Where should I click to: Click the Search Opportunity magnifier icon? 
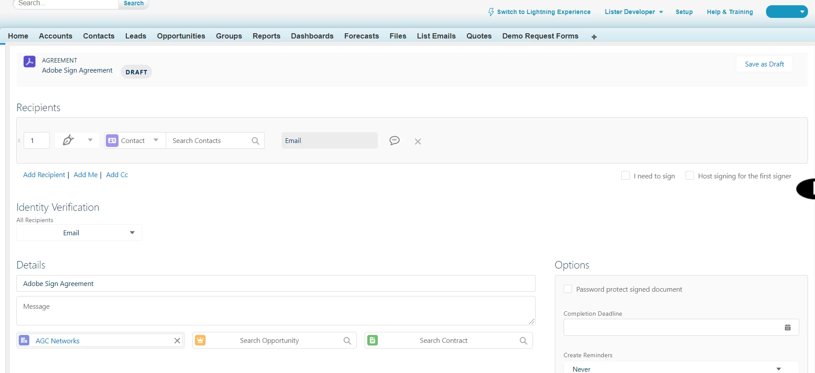(x=347, y=341)
